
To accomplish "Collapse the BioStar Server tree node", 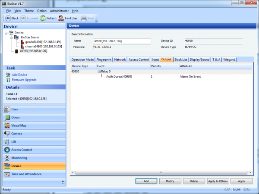I will tap(11, 37).
